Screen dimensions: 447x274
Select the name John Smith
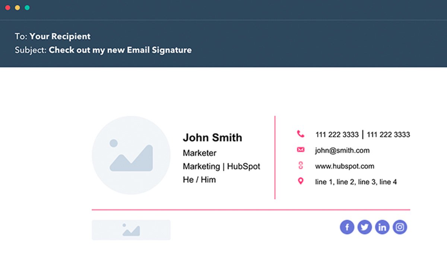(212, 137)
